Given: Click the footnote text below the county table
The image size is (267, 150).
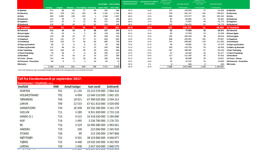Looking at the screenshot, I should (x=55, y=70).
